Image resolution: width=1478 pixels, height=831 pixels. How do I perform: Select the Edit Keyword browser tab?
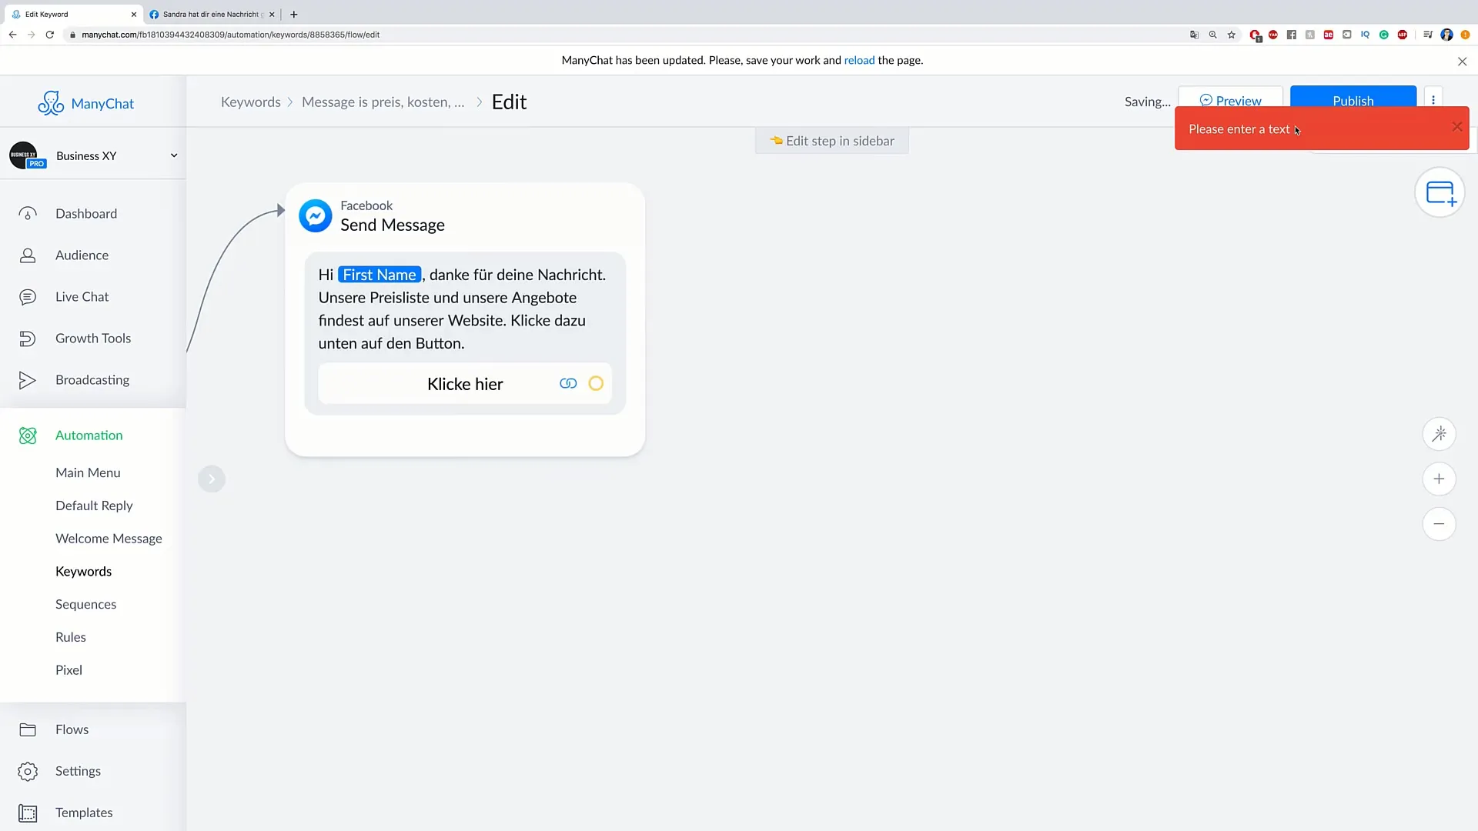[x=72, y=14]
